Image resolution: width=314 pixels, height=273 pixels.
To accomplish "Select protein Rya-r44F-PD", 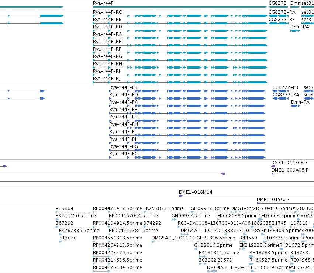I will click(x=123, y=95).
